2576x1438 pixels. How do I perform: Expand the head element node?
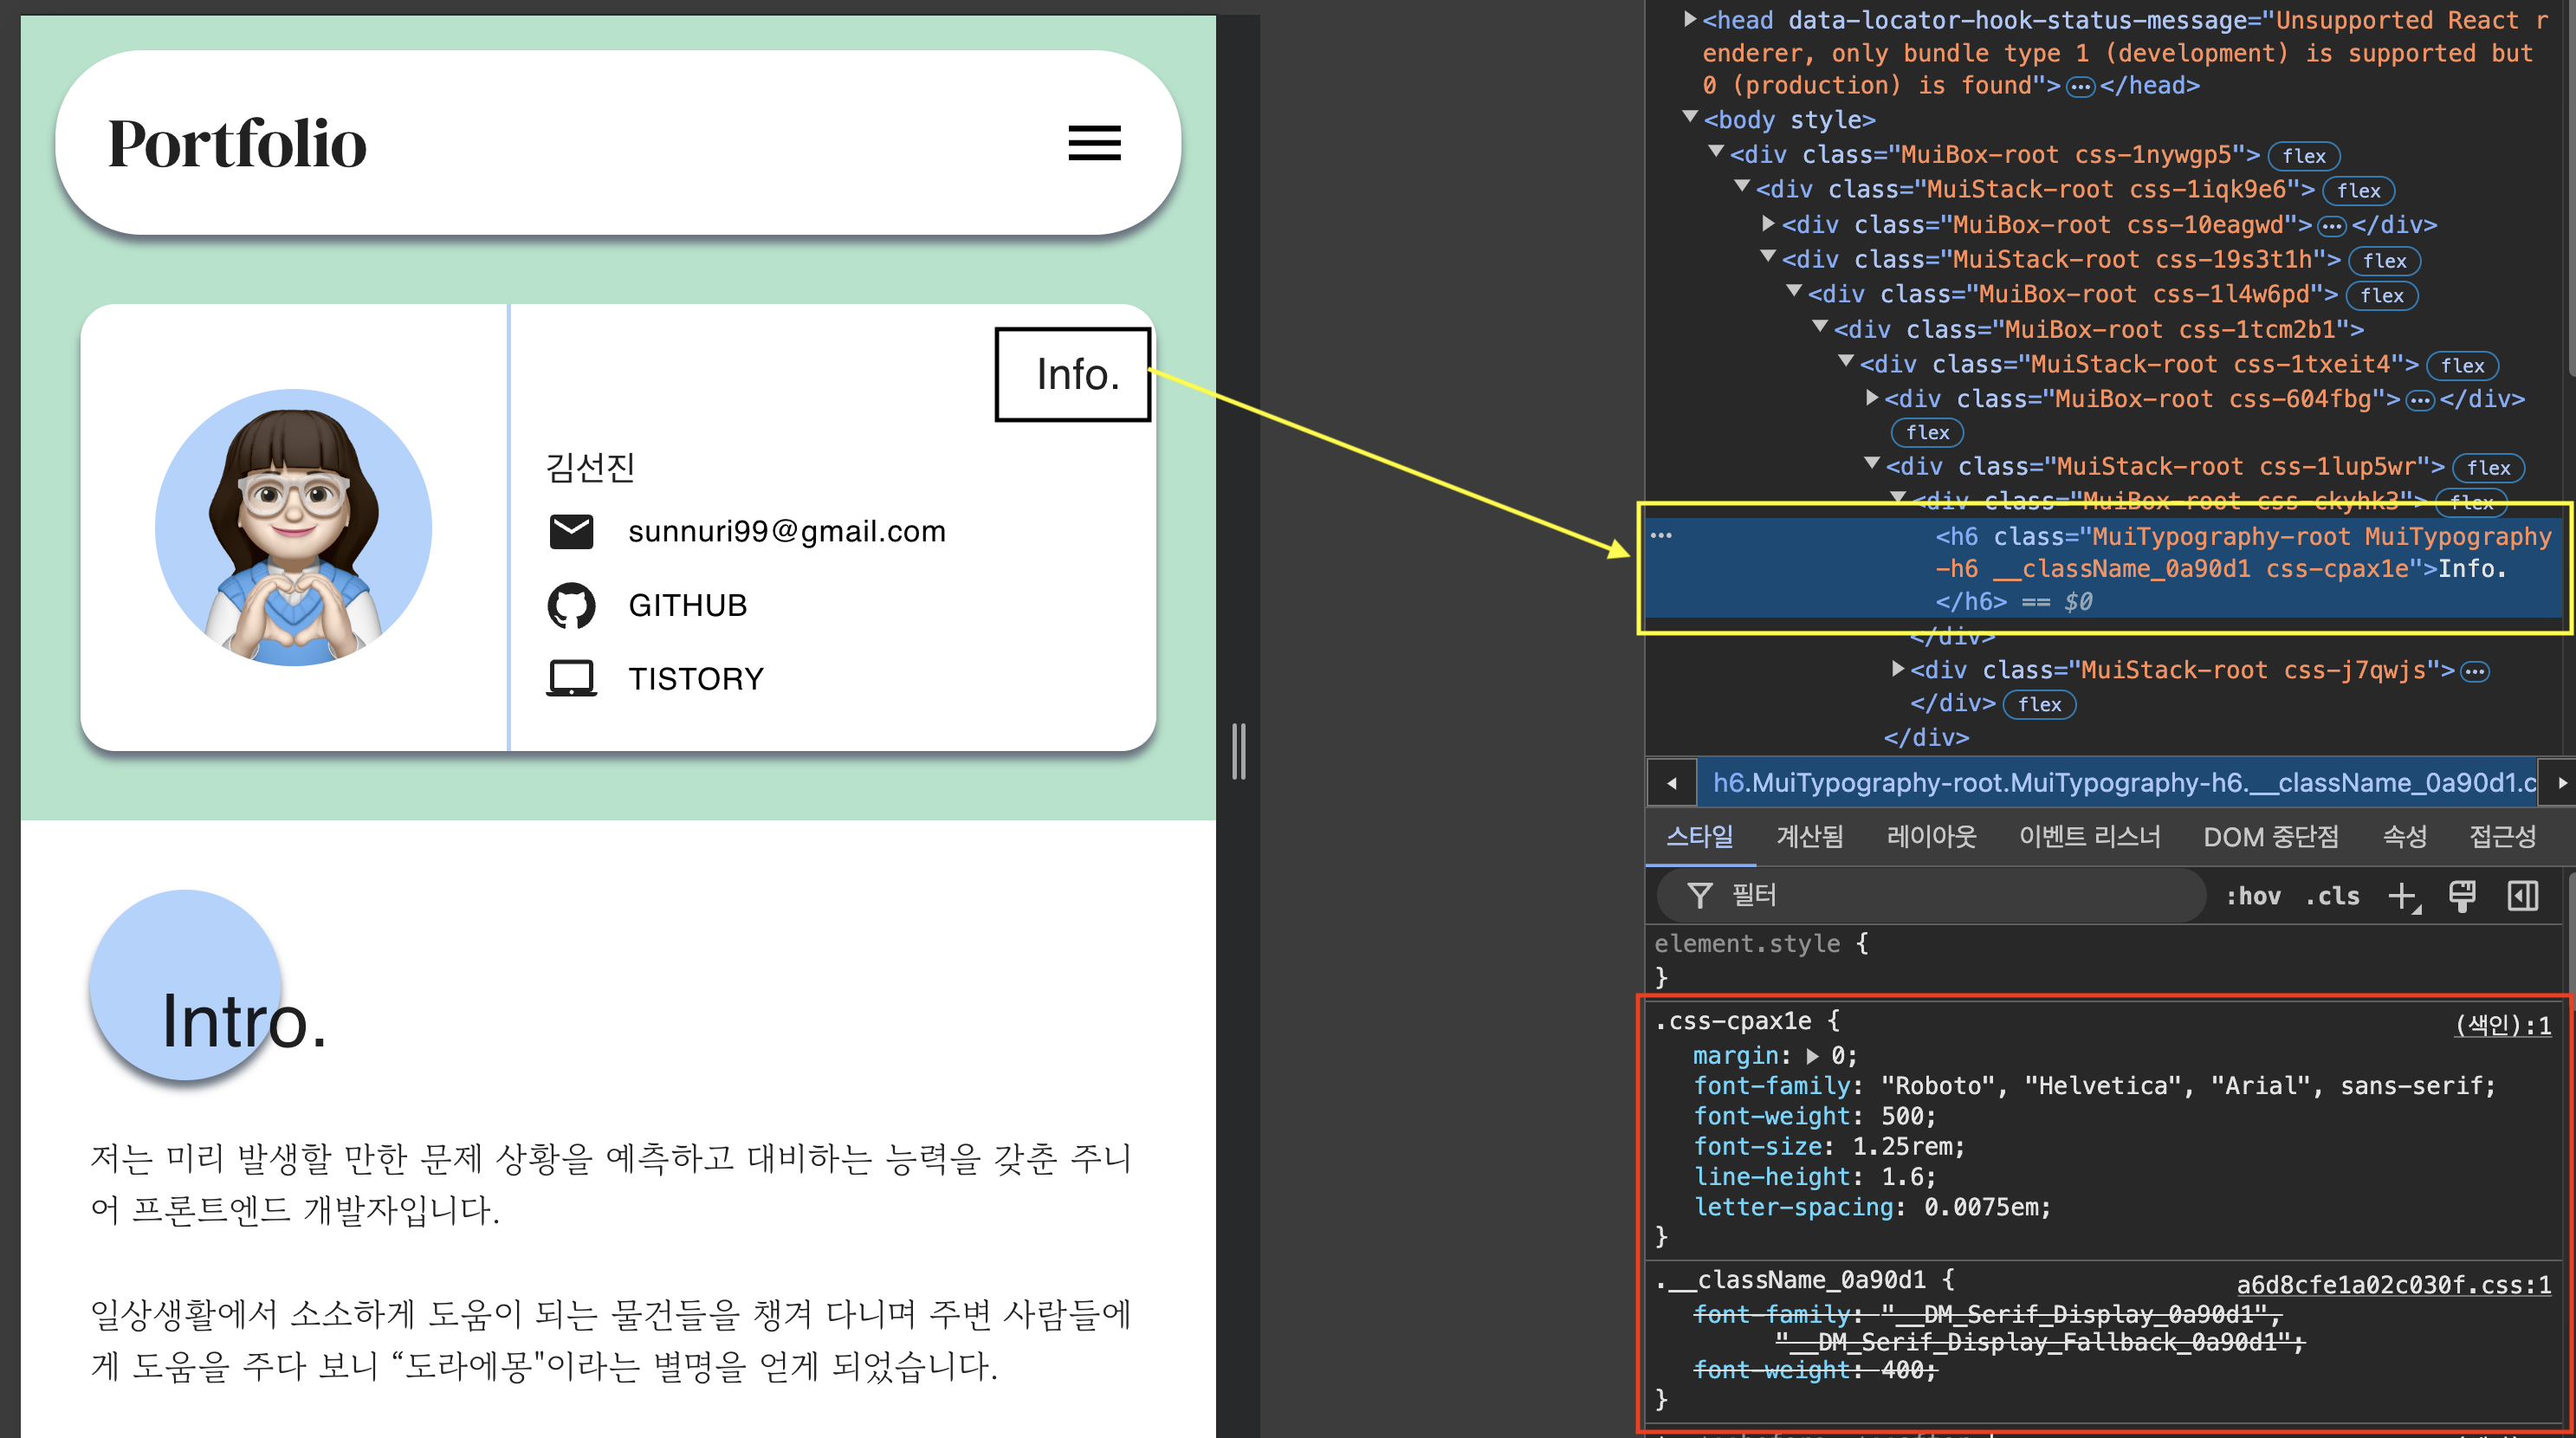pos(1690,19)
